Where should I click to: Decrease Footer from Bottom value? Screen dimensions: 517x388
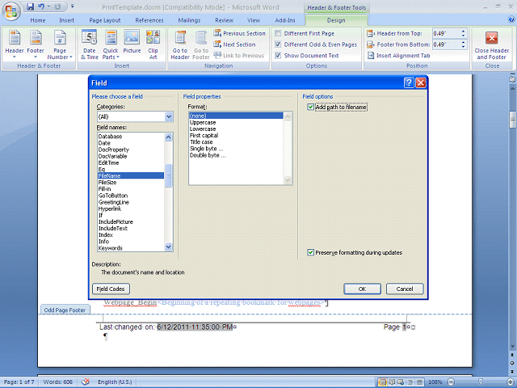pyautogui.click(x=463, y=47)
